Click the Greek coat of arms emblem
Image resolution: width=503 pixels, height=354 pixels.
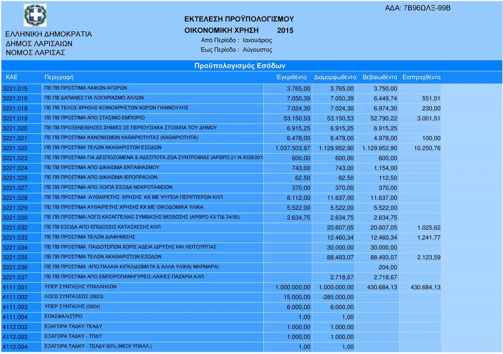pyautogui.click(x=35, y=15)
